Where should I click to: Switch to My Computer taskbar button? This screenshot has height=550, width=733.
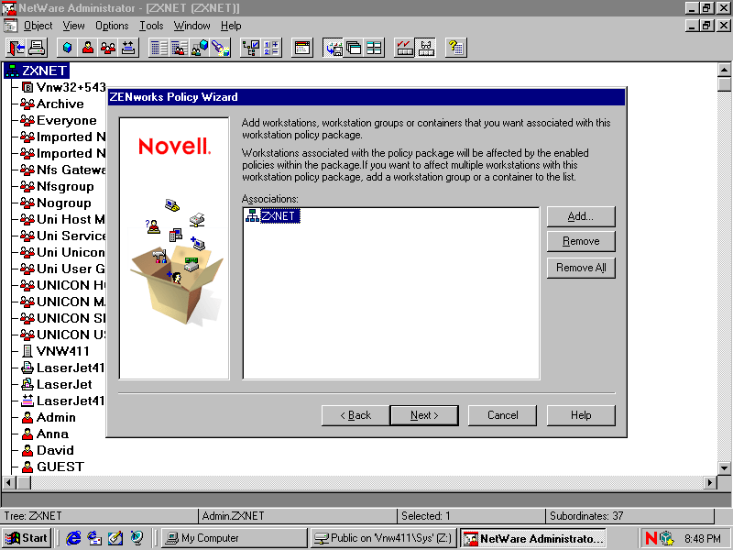[235, 538]
